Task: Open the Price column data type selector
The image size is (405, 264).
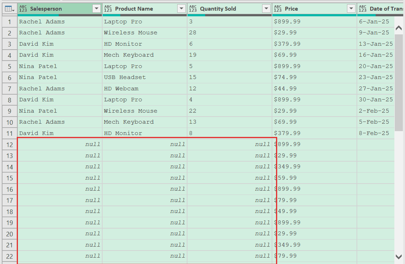Action: [279, 9]
